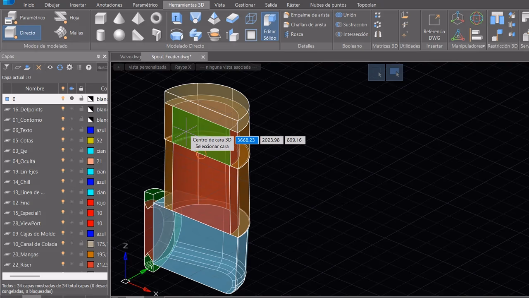This screenshot has width=529, height=298.
Task: Open the Nubes de puntos tab
Action: (x=328, y=5)
